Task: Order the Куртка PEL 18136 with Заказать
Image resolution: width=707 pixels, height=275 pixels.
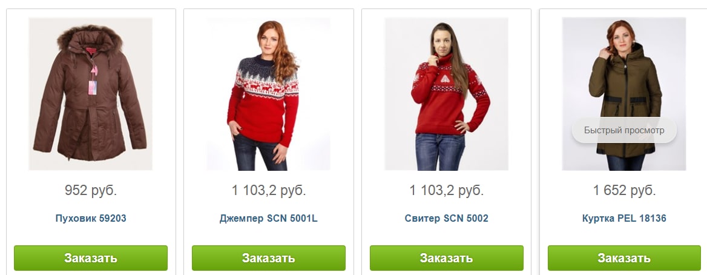Action: pos(625,258)
